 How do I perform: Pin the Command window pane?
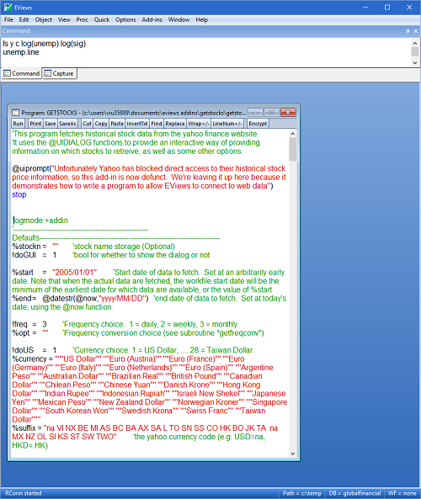pyautogui.click(x=408, y=31)
